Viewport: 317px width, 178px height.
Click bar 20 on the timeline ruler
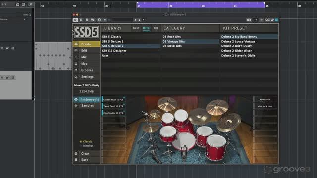106,6
